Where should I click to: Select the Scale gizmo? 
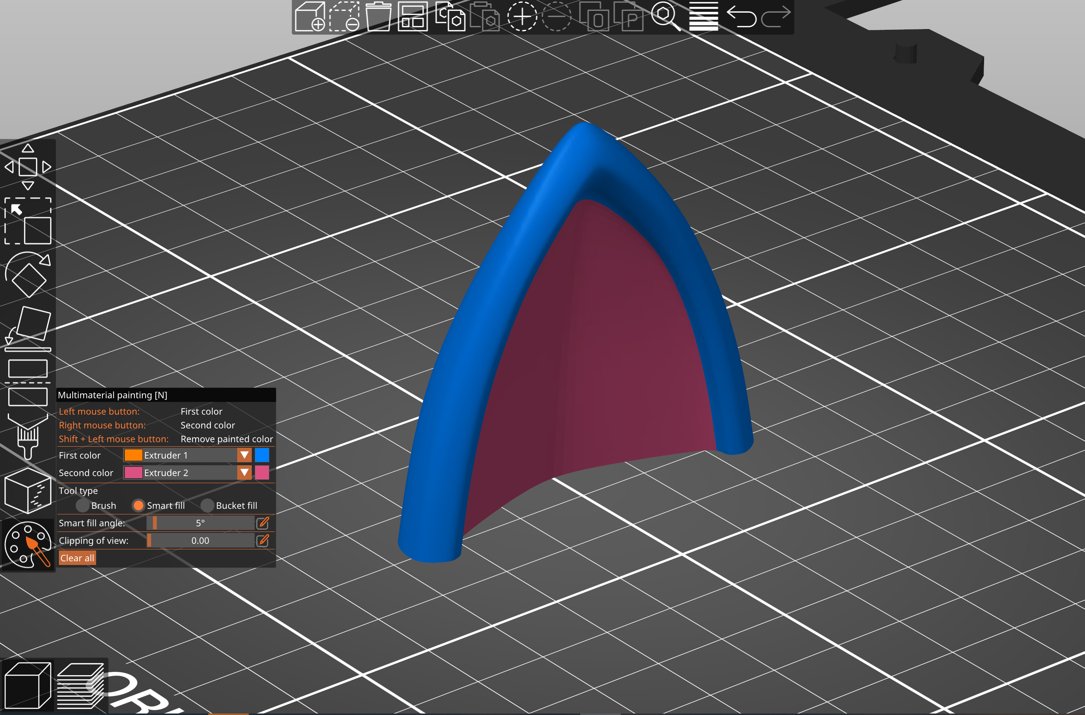28,221
